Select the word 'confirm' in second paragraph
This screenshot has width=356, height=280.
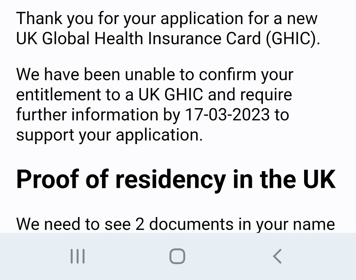pyautogui.click(x=227, y=75)
